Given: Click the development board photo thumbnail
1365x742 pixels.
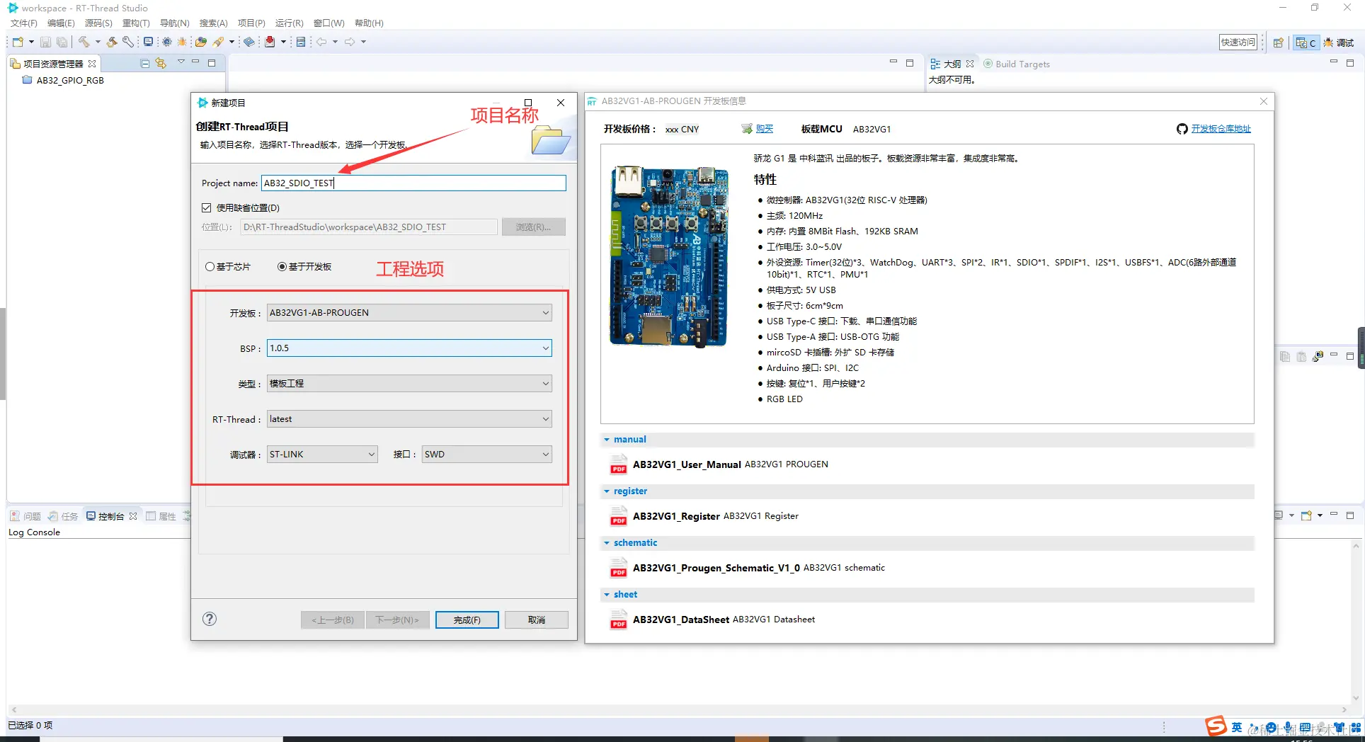Looking at the screenshot, I should pyautogui.click(x=669, y=256).
